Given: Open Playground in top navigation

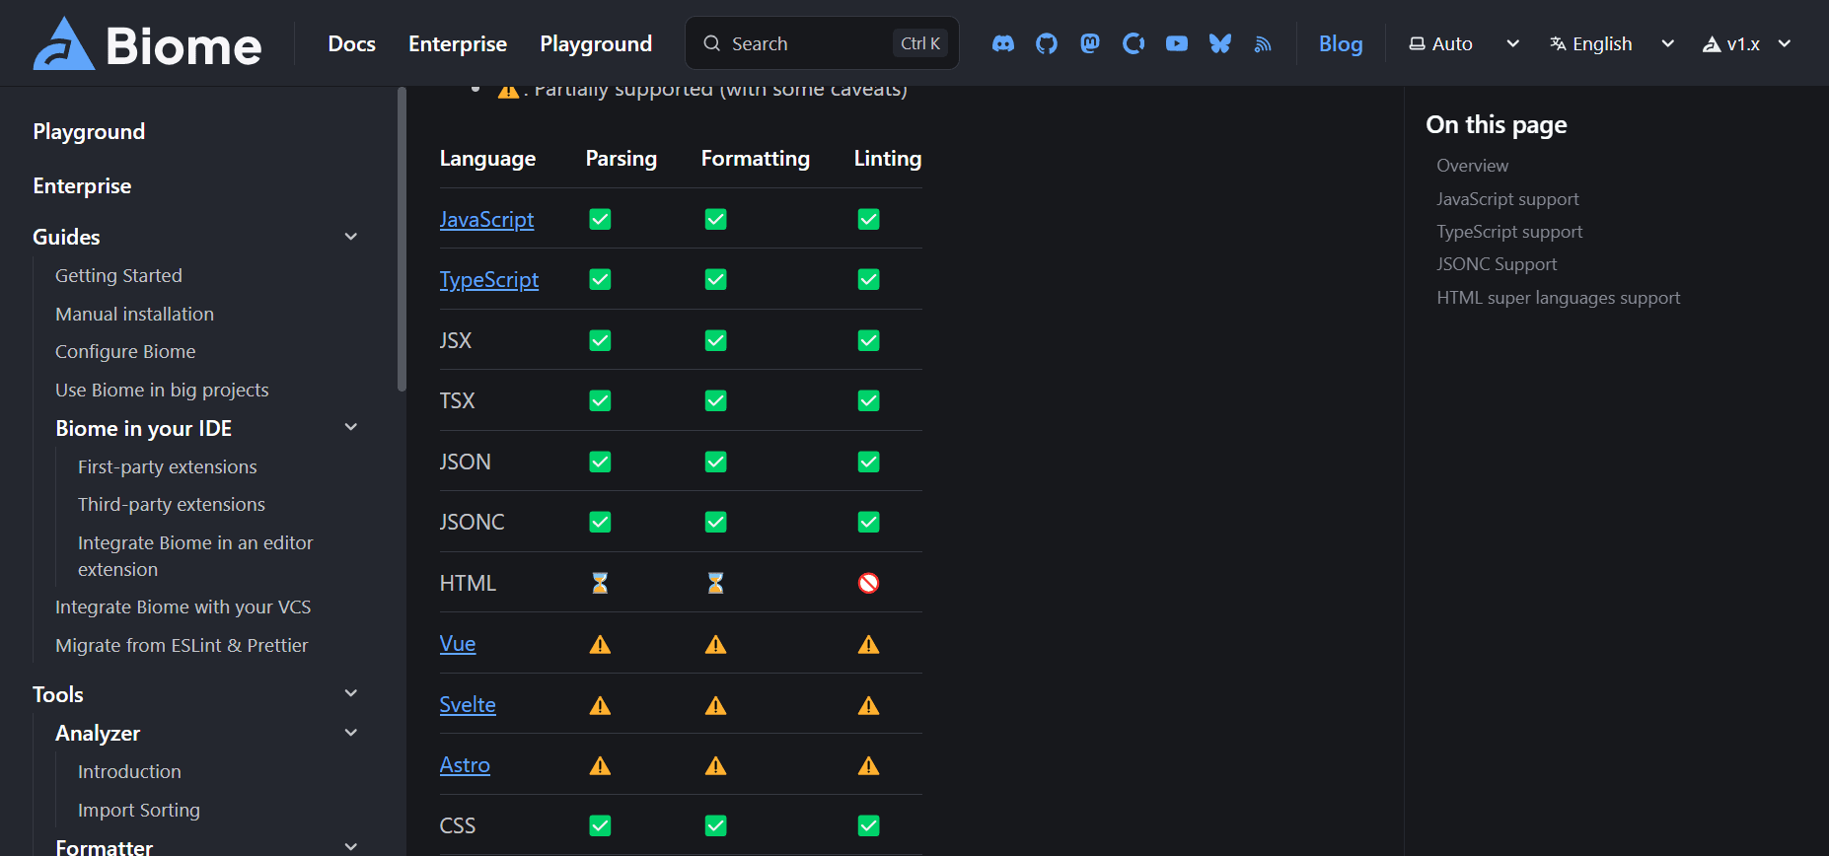Looking at the screenshot, I should 596,43.
